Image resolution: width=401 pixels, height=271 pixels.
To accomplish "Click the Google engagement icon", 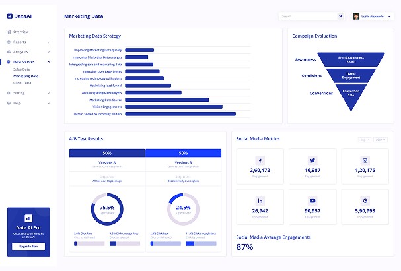I will tap(365, 200).
